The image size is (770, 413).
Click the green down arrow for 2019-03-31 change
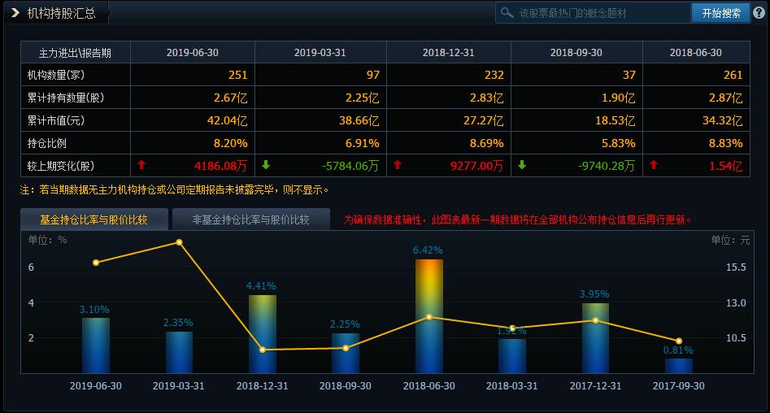pyautogui.click(x=266, y=165)
